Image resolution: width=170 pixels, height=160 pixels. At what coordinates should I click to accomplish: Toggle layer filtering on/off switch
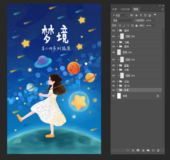[155, 15]
